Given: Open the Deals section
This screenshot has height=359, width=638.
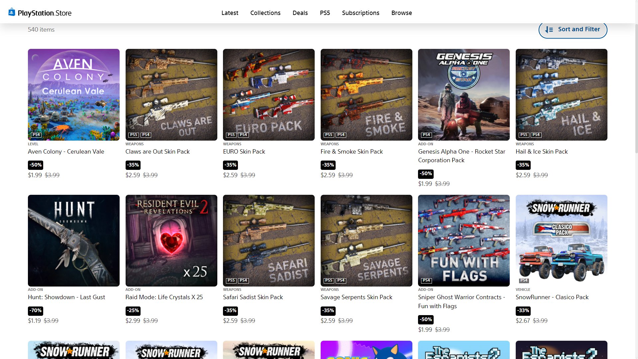Looking at the screenshot, I should pos(300,13).
